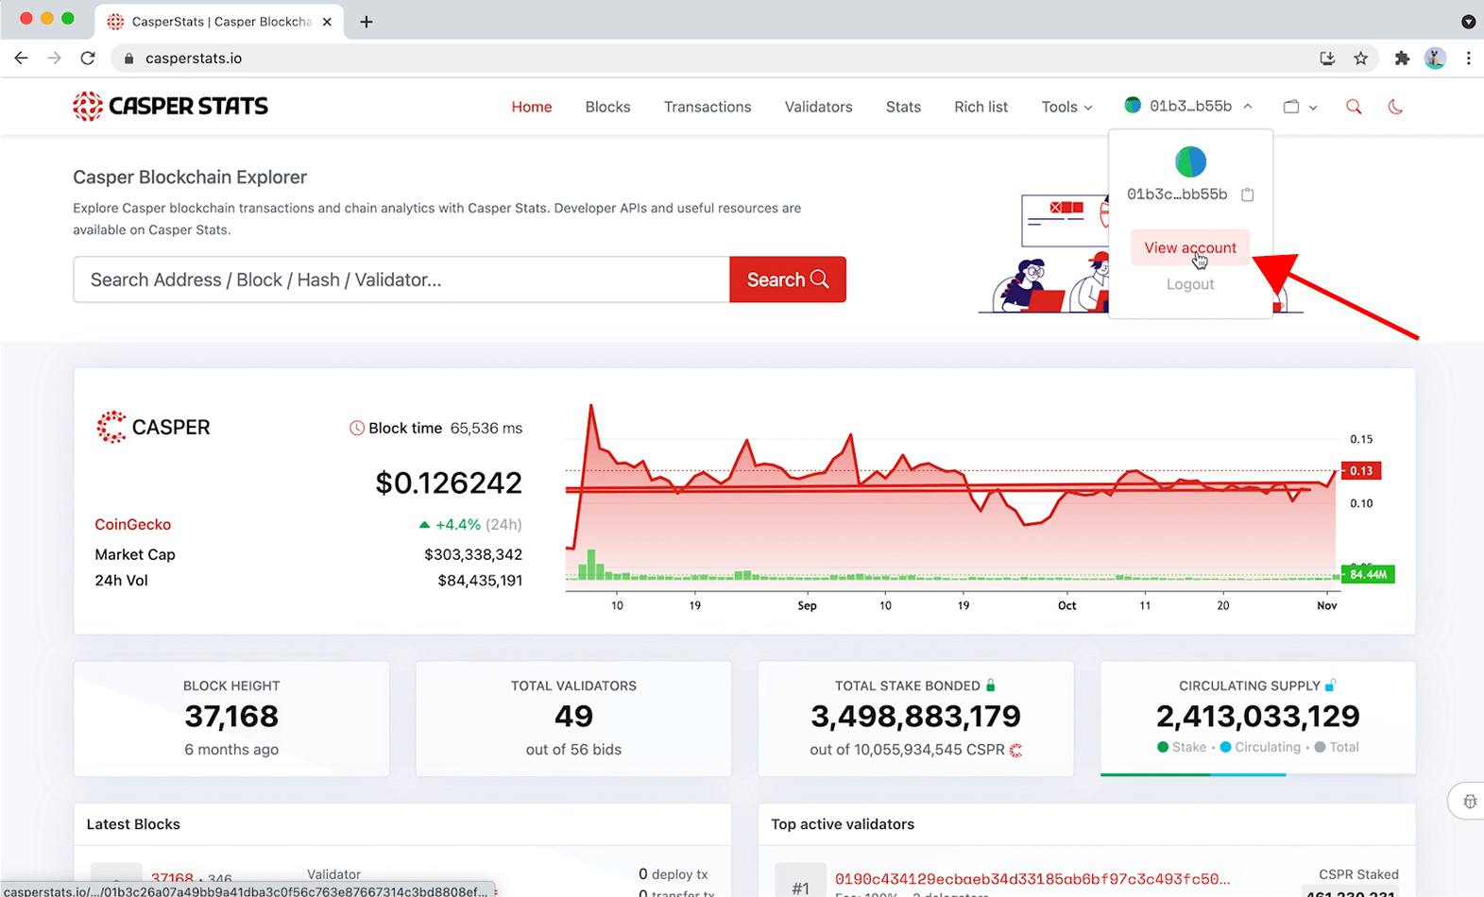Click the 0.13 price marker on chart
Screen dimensions: 1484x897
click(1360, 470)
